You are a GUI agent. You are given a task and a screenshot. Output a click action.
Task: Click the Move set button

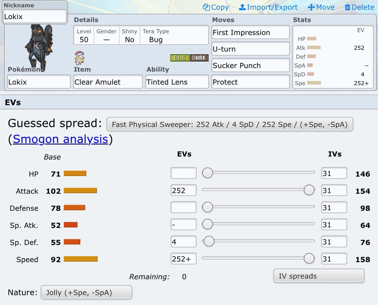tap(321, 7)
